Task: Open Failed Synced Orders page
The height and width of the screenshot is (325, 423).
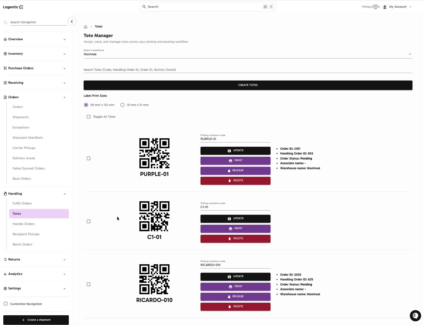Action: [29, 168]
